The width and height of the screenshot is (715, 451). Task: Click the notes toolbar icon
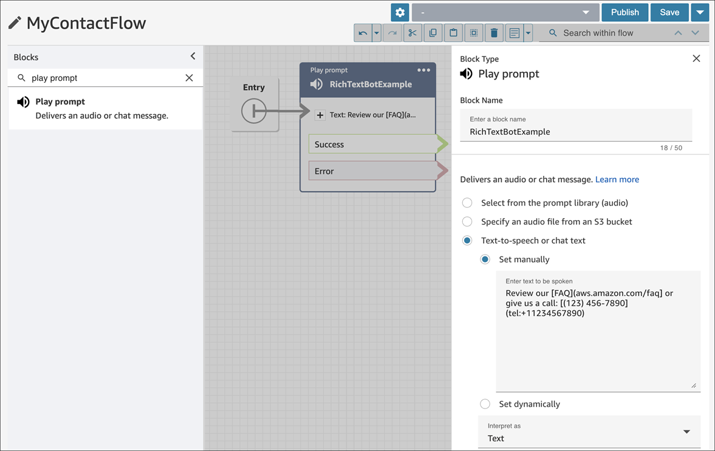[x=515, y=33]
